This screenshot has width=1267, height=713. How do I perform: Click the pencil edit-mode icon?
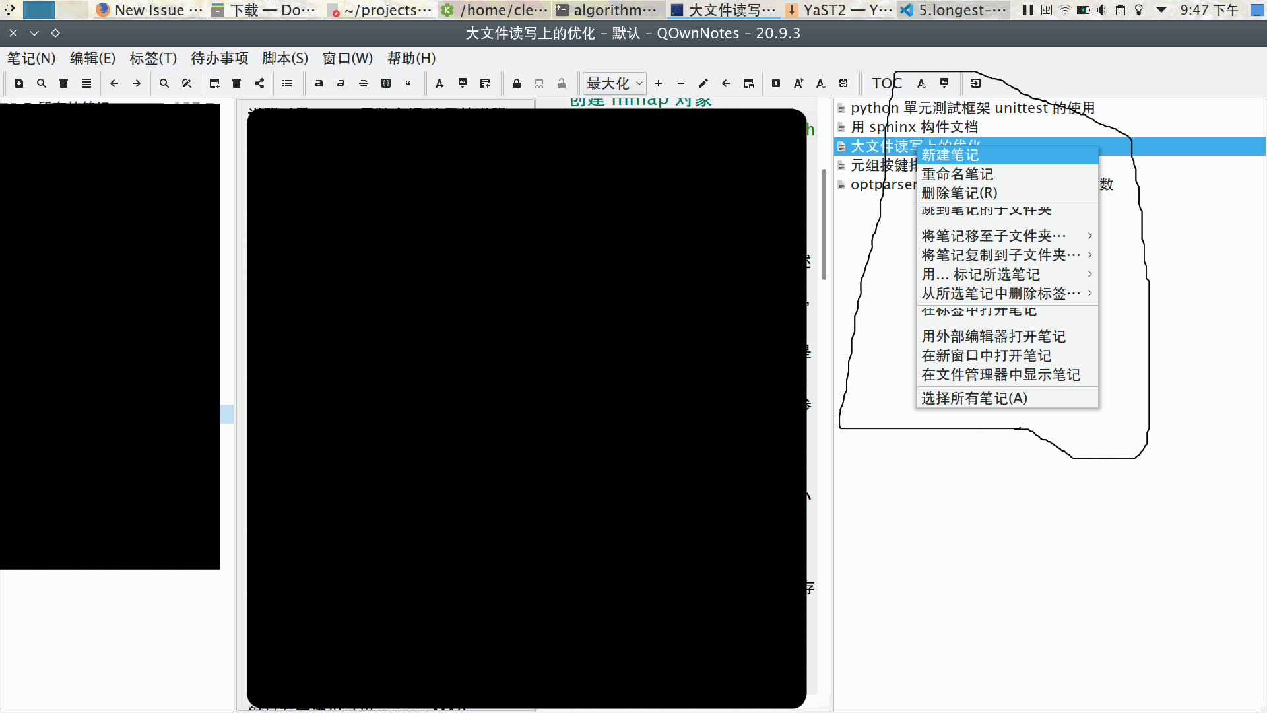[x=703, y=83]
